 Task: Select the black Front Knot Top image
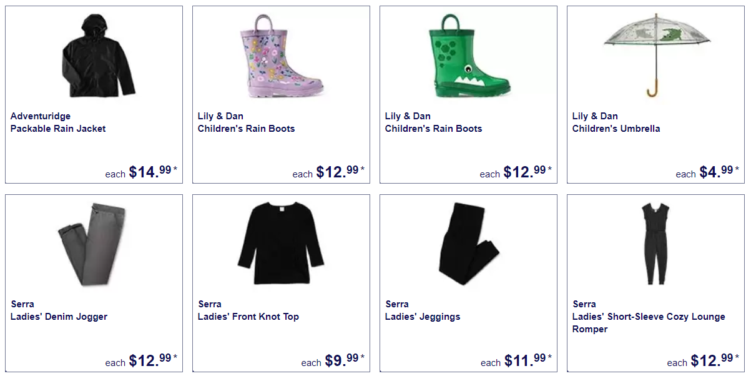point(281,245)
